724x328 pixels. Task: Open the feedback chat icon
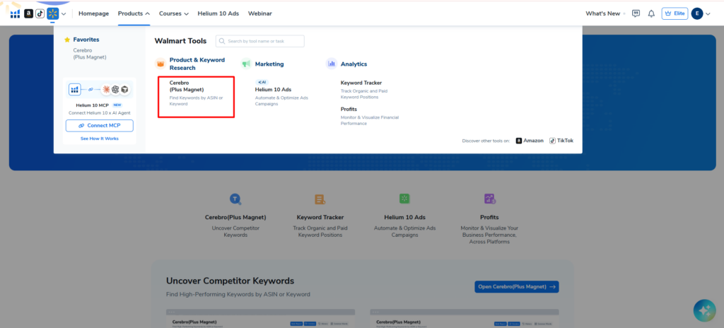click(x=636, y=13)
